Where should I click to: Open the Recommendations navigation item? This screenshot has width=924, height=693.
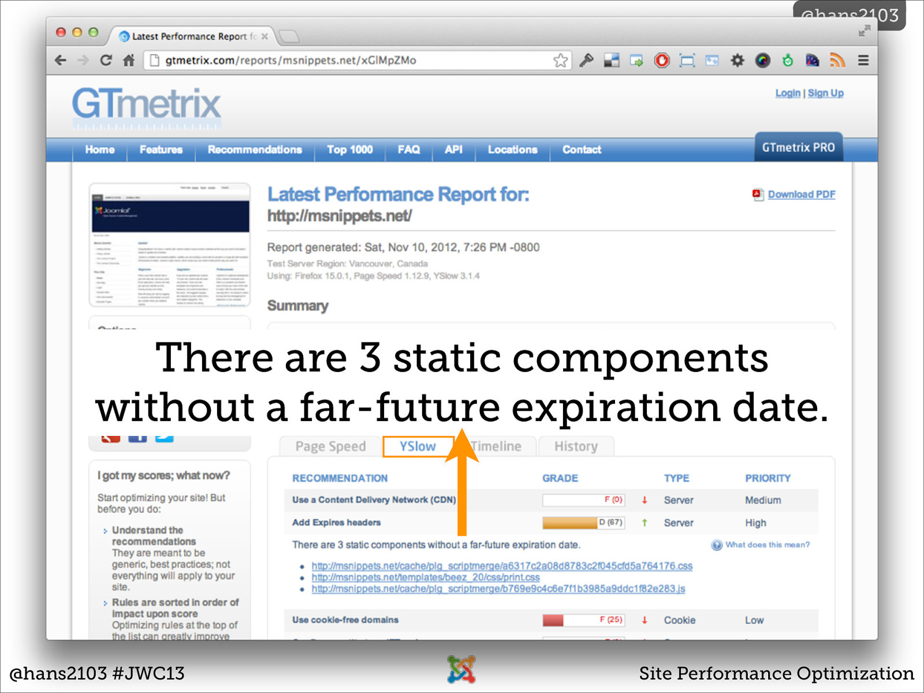(255, 150)
